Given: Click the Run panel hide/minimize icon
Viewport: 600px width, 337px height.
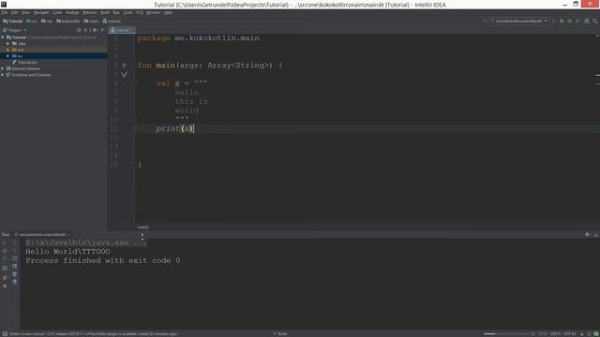Looking at the screenshot, I should (595, 235).
